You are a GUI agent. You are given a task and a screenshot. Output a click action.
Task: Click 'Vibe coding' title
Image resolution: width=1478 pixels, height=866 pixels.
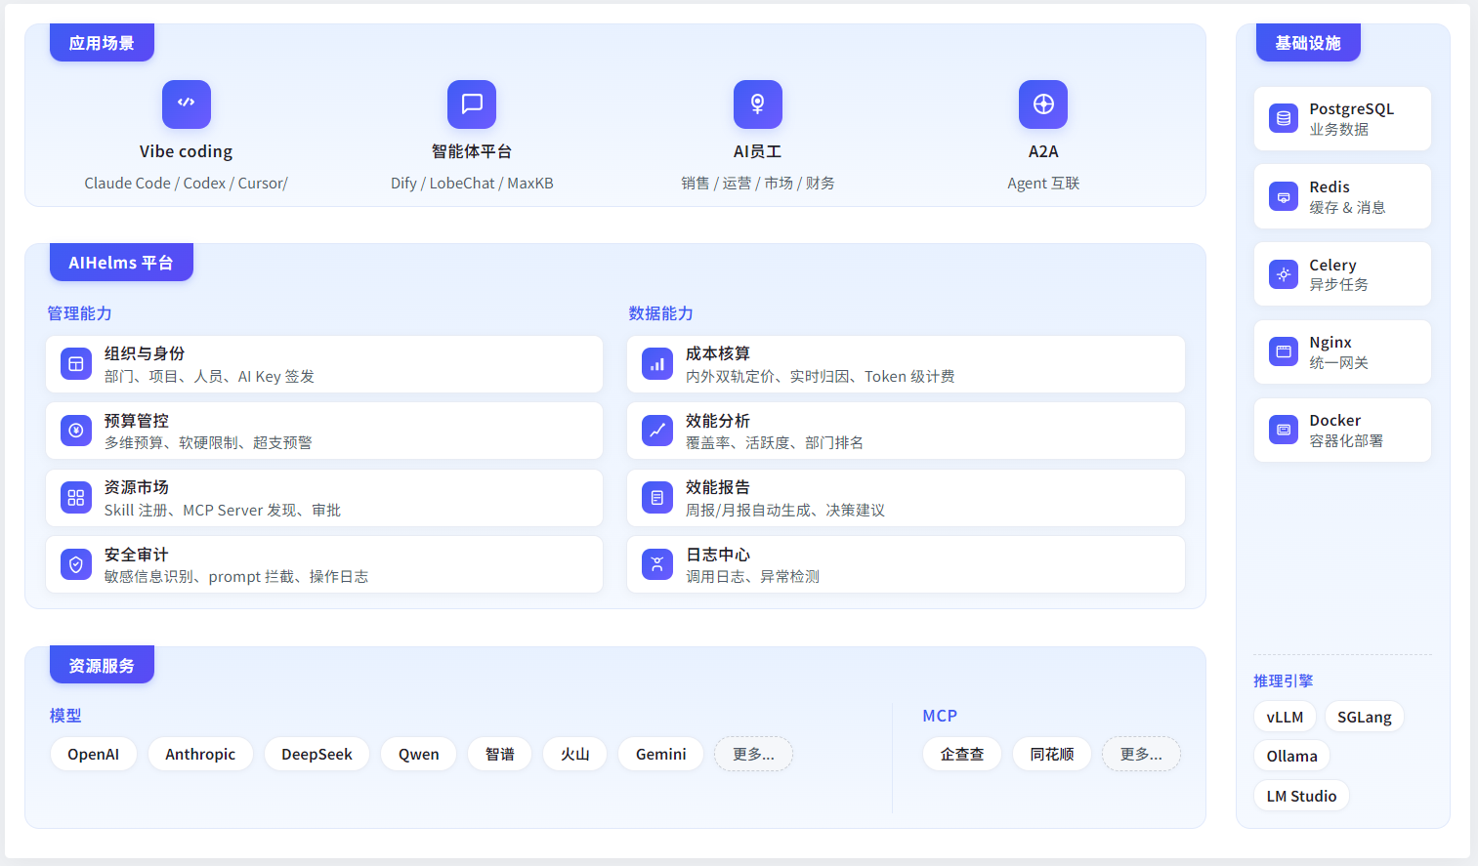(x=186, y=151)
